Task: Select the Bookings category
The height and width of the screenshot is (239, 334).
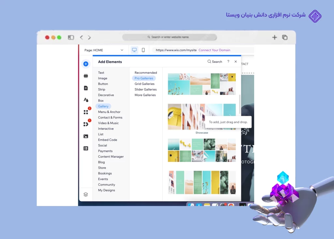Action: 105,173
